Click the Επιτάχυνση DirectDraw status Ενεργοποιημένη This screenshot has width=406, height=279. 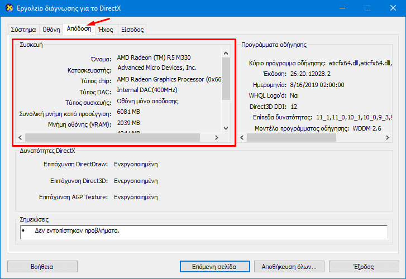pos(136,165)
